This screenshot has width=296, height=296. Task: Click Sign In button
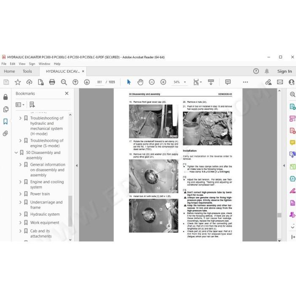point(285,71)
